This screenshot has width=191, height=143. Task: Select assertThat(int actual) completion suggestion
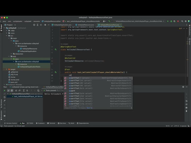(98, 80)
